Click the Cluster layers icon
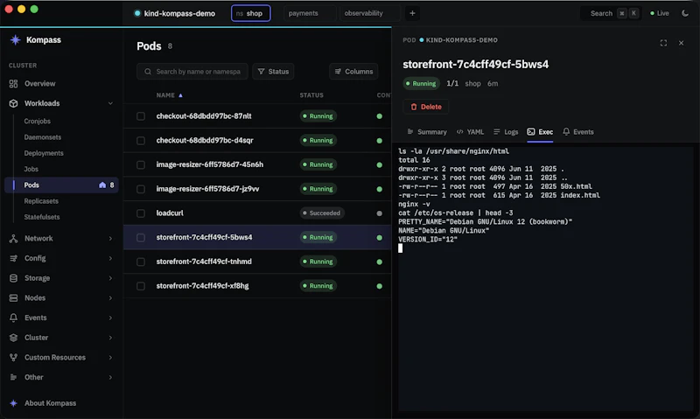This screenshot has width=700, height=419. [x=13, y=338]
